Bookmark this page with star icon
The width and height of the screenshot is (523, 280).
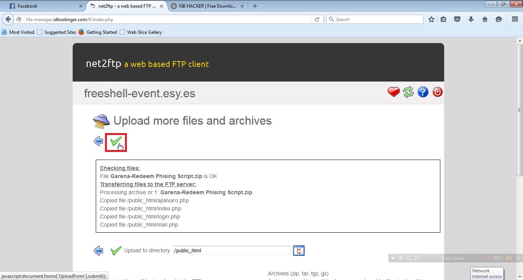pos(431,19)
